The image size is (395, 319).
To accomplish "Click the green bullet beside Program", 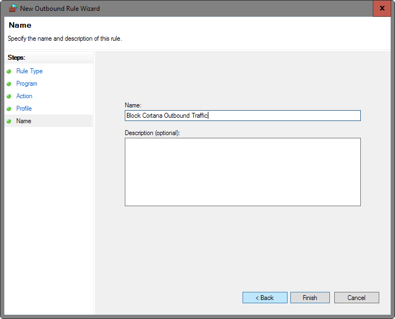I will pyautogui.click(x=9, y=84).
